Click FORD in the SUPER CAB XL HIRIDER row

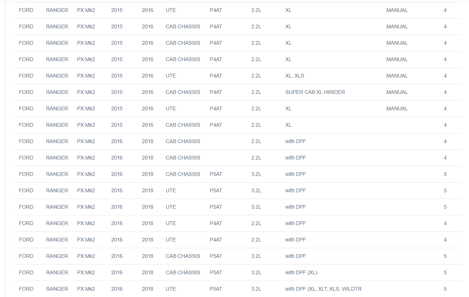click(x=26, y=92)
